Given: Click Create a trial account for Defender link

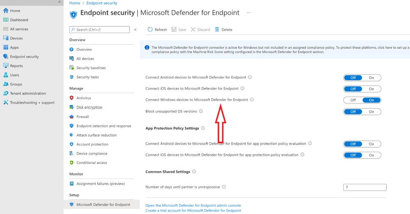Looking at the screenshot, I should click(193, 210).
